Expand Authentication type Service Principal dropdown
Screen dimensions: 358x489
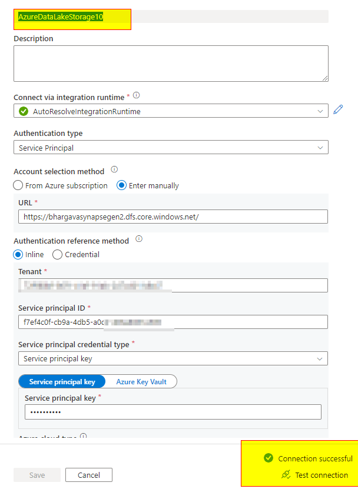171,148
